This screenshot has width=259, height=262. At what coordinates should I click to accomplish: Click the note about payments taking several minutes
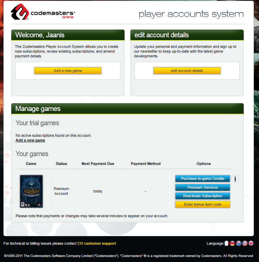(x=92, y=216)
